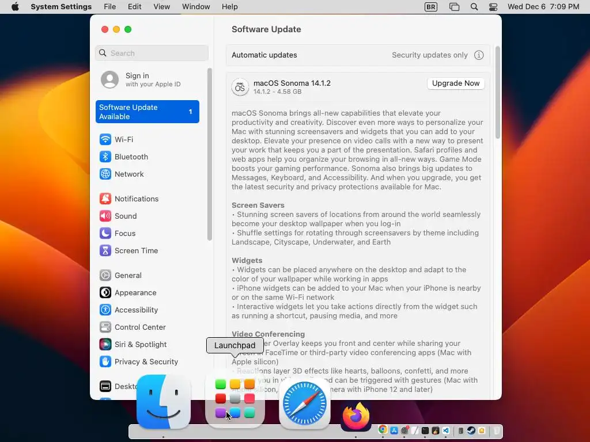
Task: Open Terminal from the Dock
Action: (x=425, y=430)
